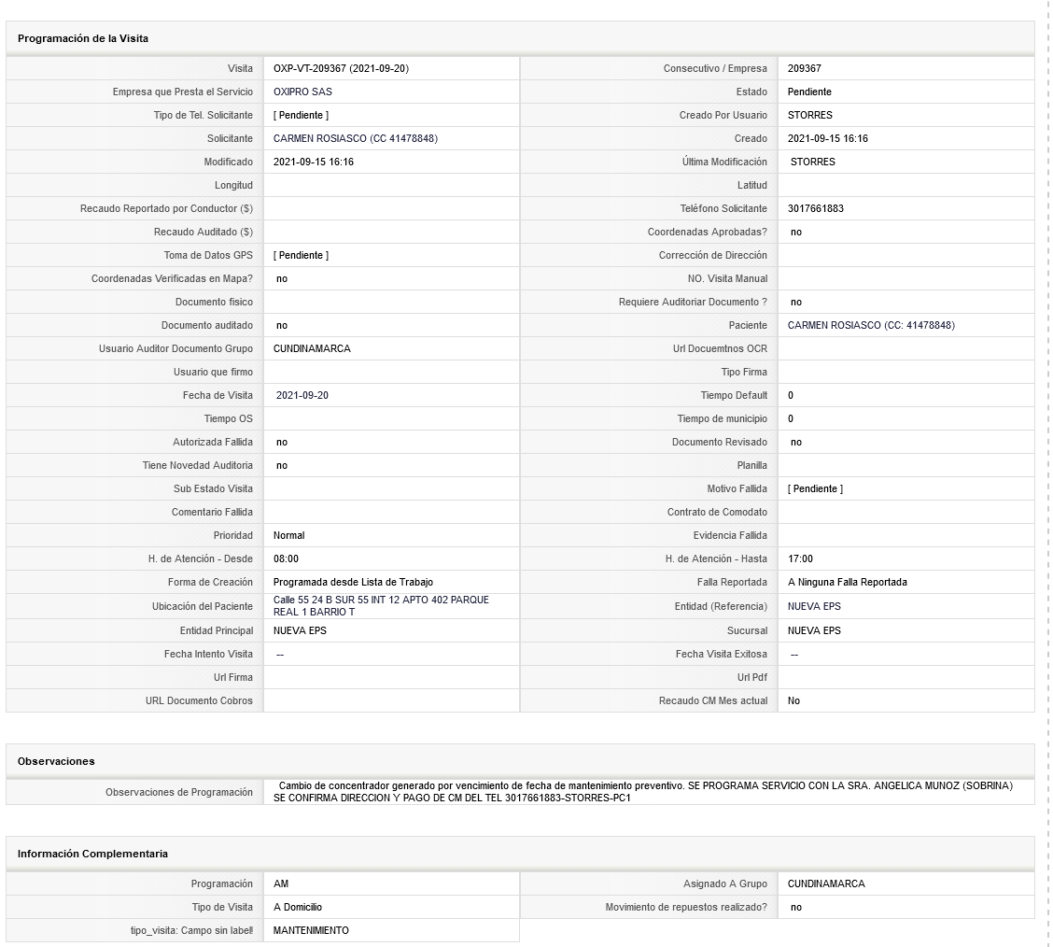
Task: Select Usuario Auditor Documento Grupo value CUNDINAMARCA
Action: 312,348
